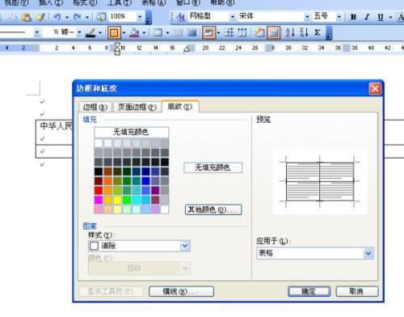The width and height of the screenshot is (404, 317).
Task: Open standard toolbar options arrow
Action: (x=149, y=18)
